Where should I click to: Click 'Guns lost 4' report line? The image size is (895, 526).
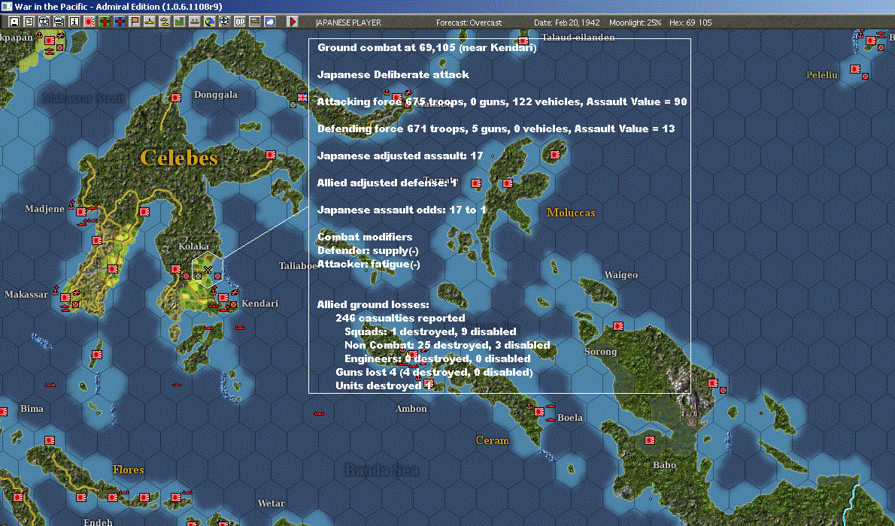[435, 372]
